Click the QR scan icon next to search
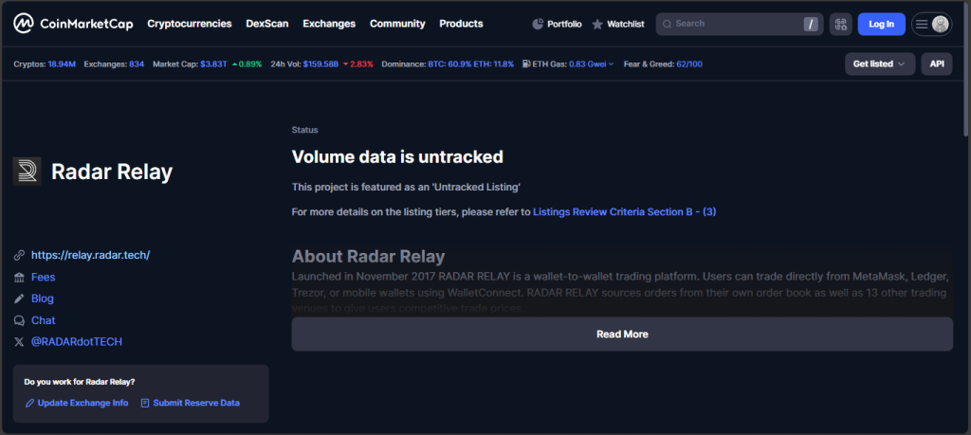 [x=840, y=24]
